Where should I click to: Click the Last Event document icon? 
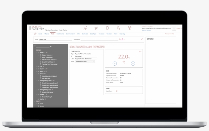tap(117, 91)
